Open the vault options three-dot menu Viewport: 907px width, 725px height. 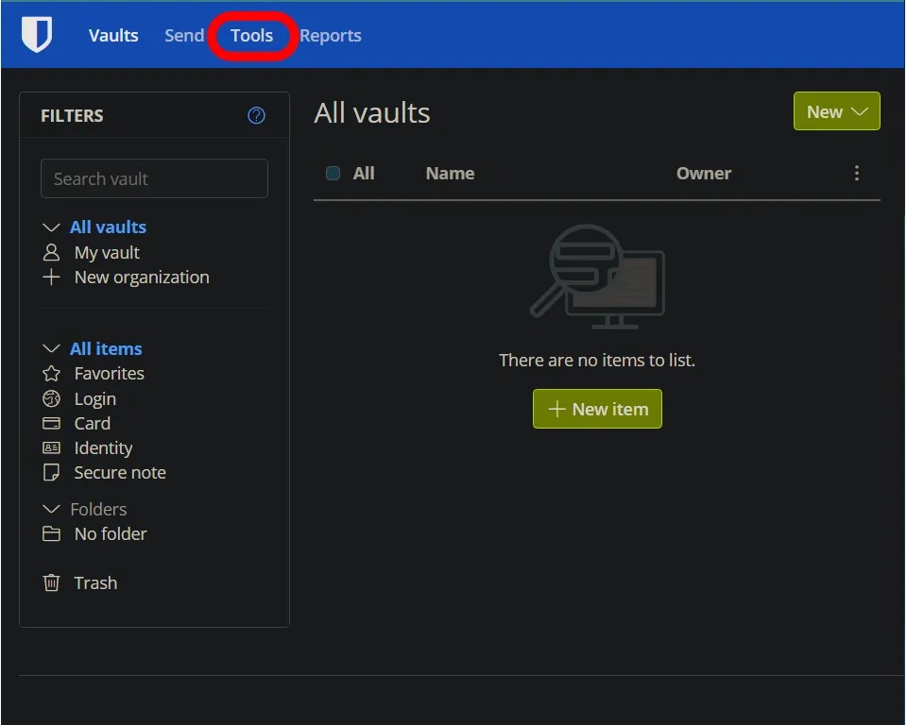857,173
